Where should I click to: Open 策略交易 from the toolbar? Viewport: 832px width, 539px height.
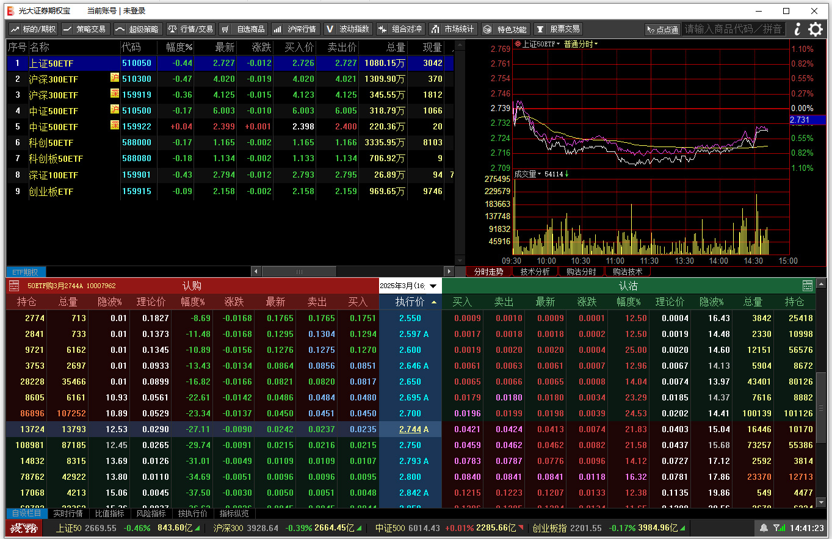(85, 29)
